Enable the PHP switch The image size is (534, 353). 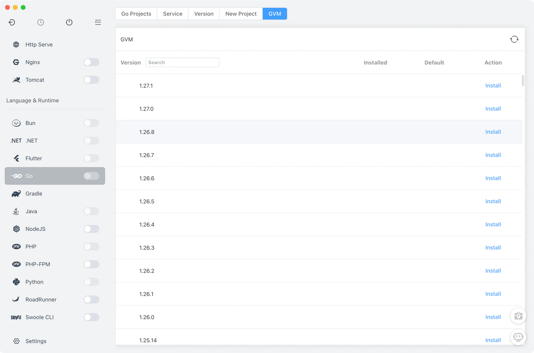(91, 247)
